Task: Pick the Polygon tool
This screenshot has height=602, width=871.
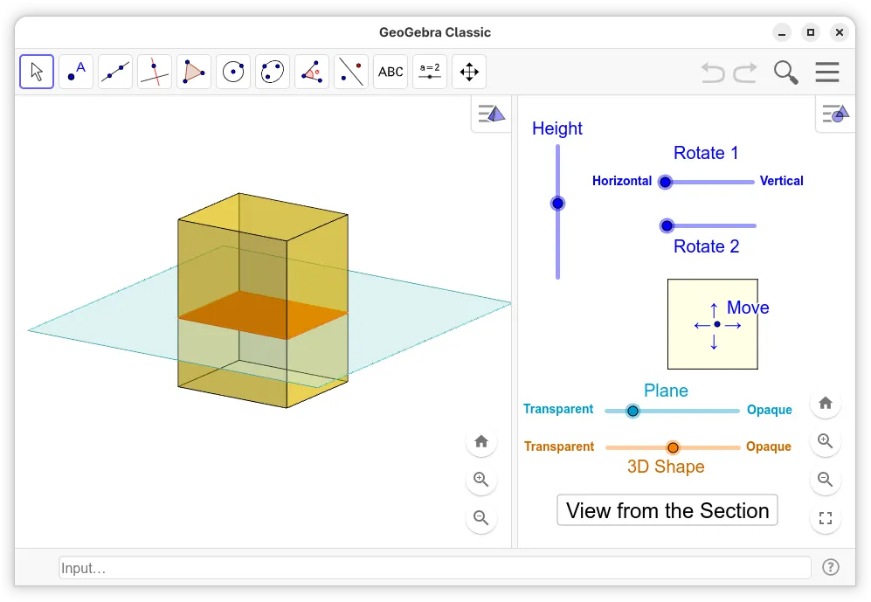Action: point(194,72)
